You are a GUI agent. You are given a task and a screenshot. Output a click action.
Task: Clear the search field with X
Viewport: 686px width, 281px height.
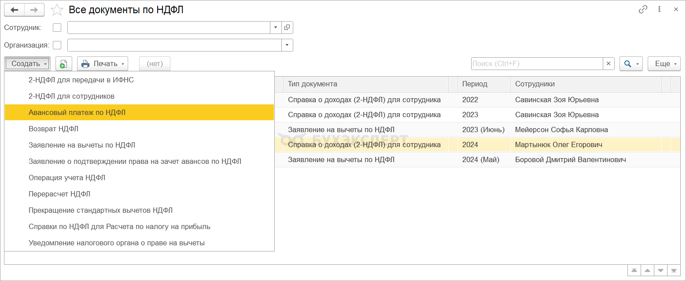click(609, 64)
